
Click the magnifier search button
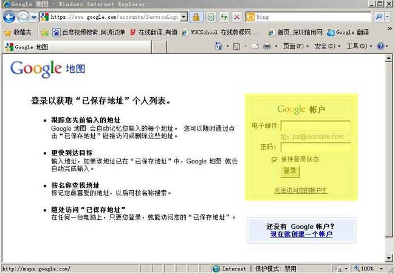[x=379, y=17]
